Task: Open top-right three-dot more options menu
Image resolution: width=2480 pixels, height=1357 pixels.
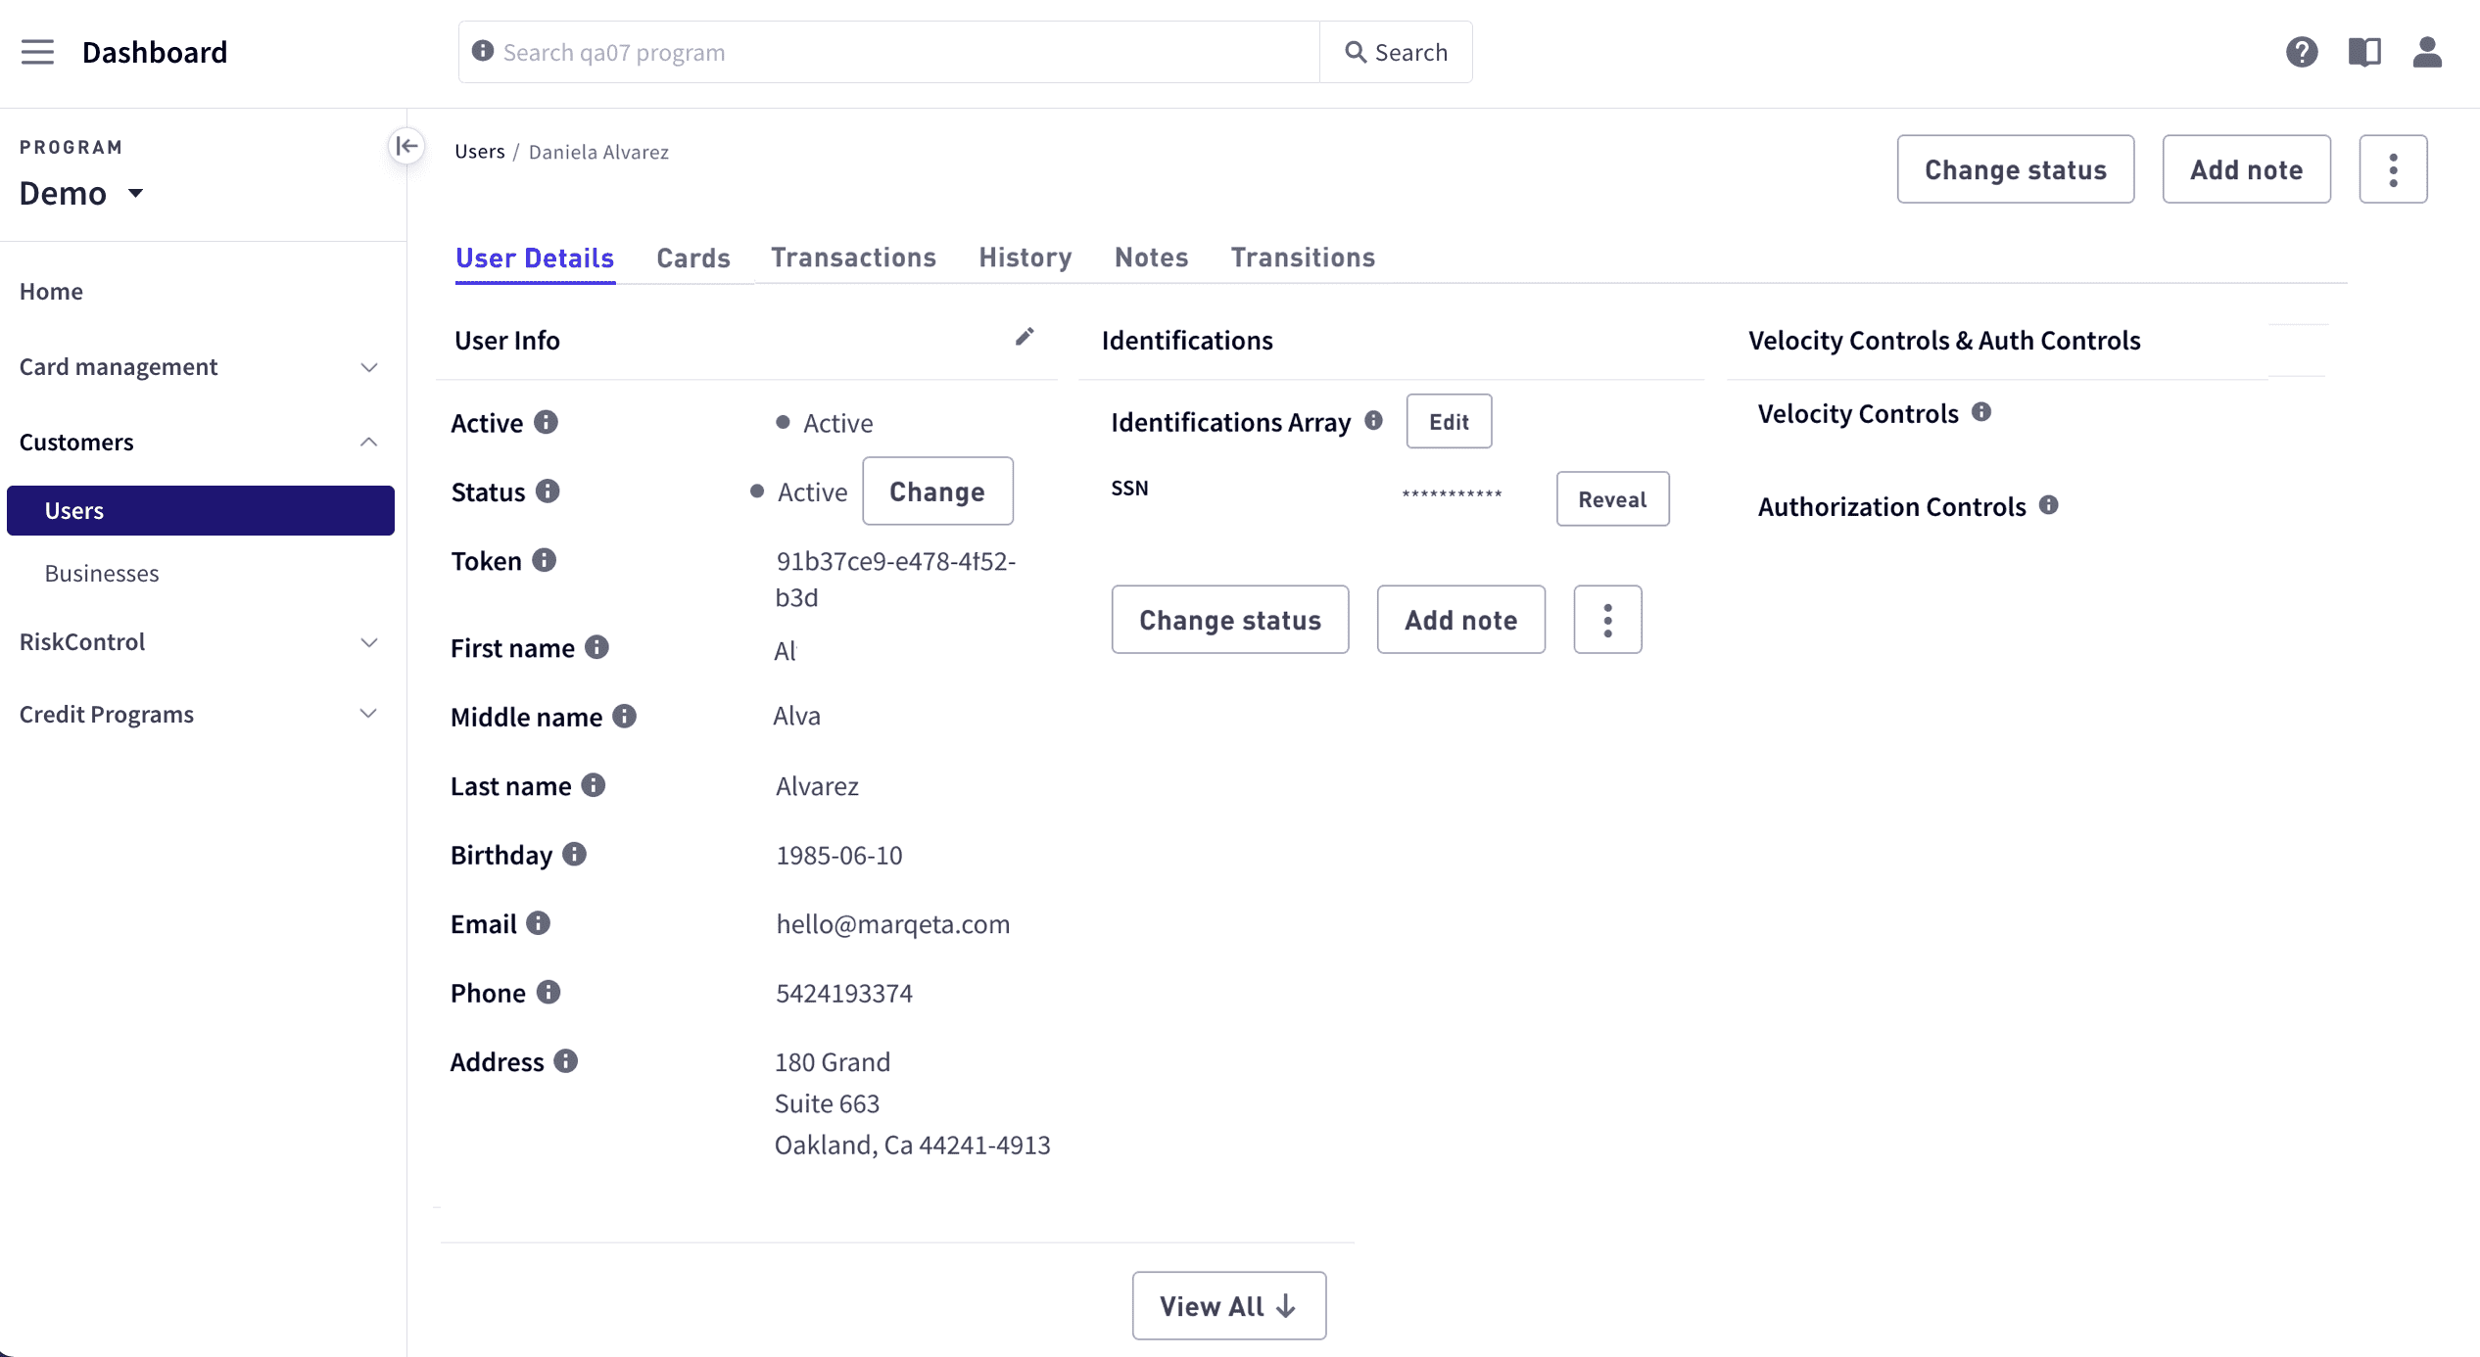Action: [x=2392, y=170]
